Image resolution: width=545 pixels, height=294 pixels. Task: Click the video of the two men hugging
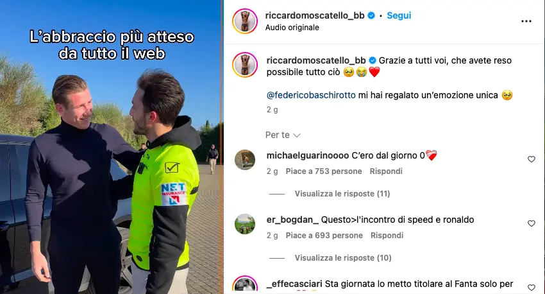point(111,147)
